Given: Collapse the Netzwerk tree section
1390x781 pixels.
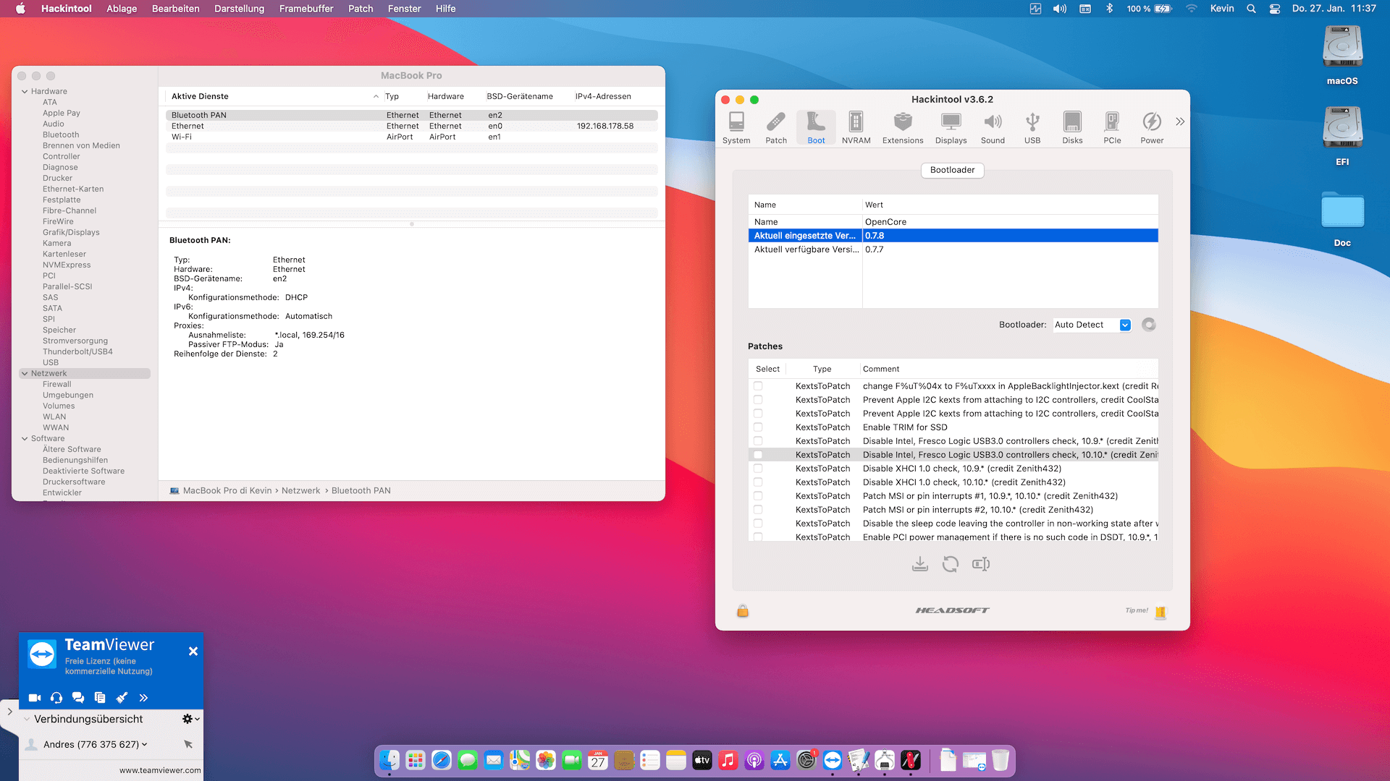Looking at the screenshot, I should [x=25, y=374].
